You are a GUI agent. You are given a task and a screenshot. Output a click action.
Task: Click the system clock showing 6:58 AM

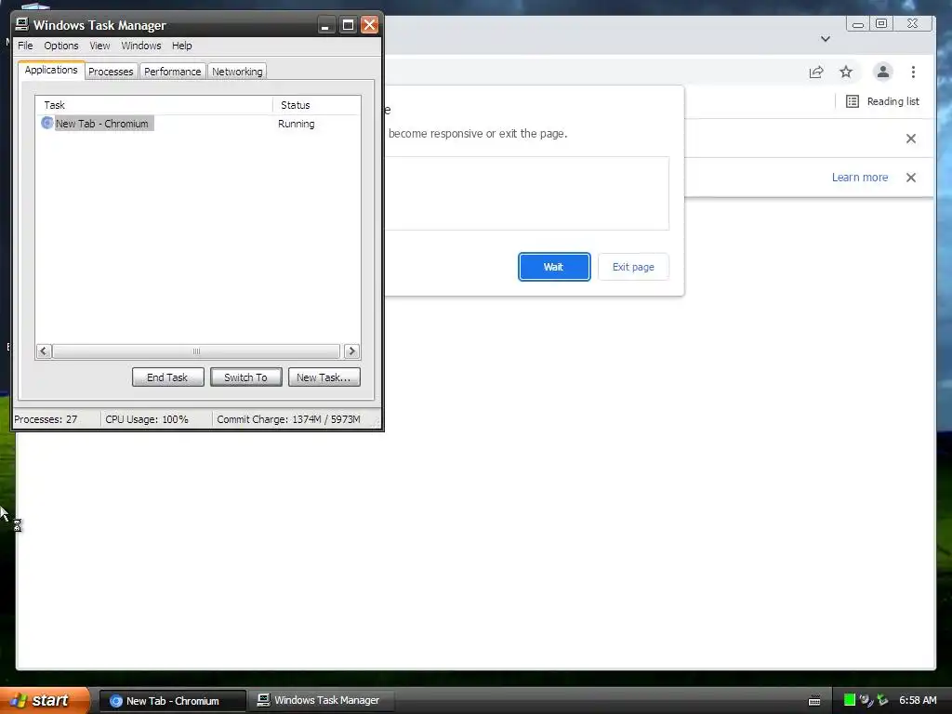click(918, 700)
